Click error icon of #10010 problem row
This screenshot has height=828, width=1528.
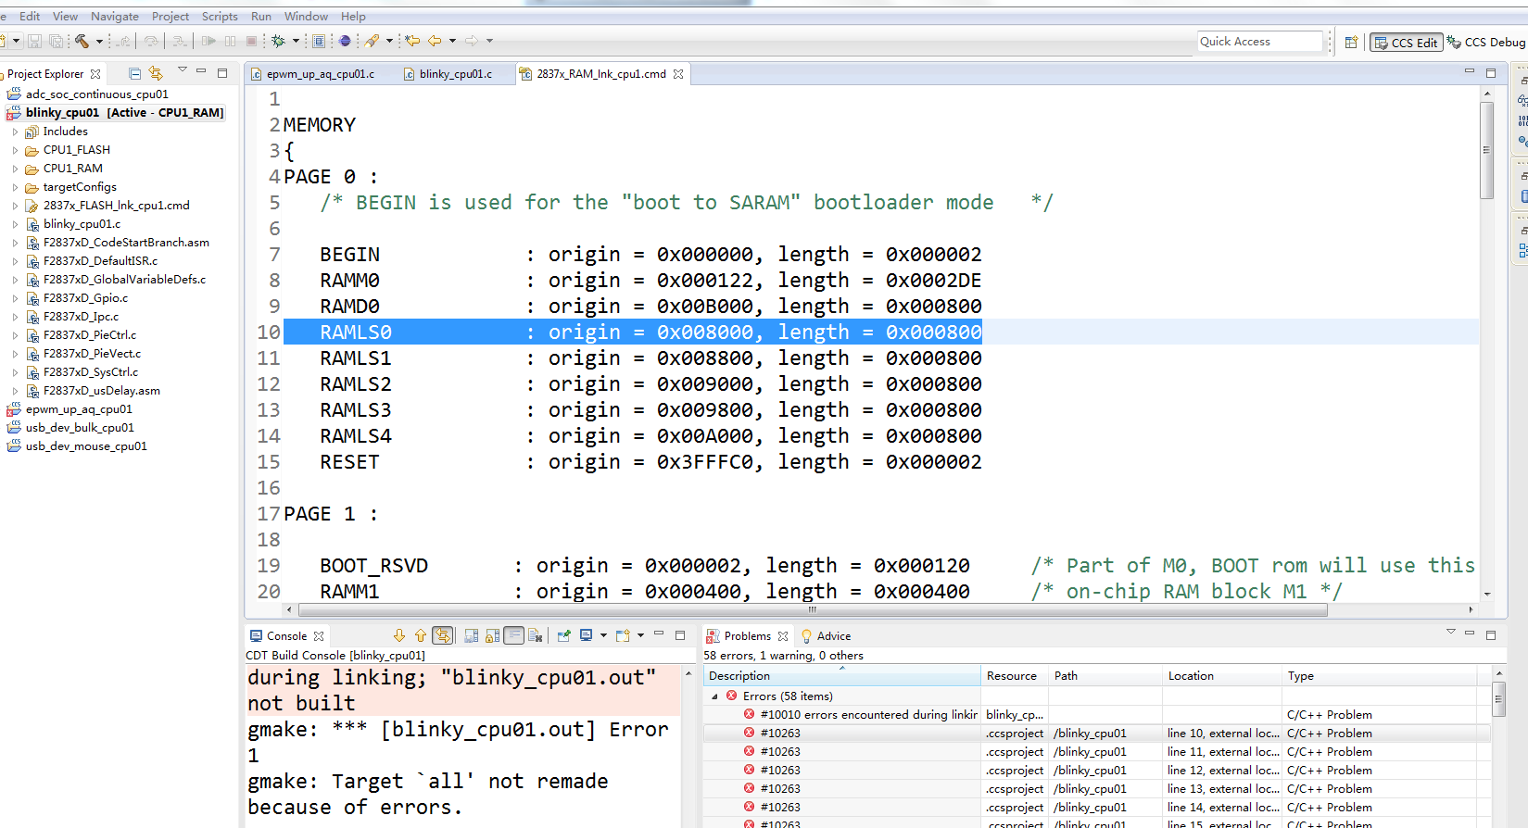[749, 714]
